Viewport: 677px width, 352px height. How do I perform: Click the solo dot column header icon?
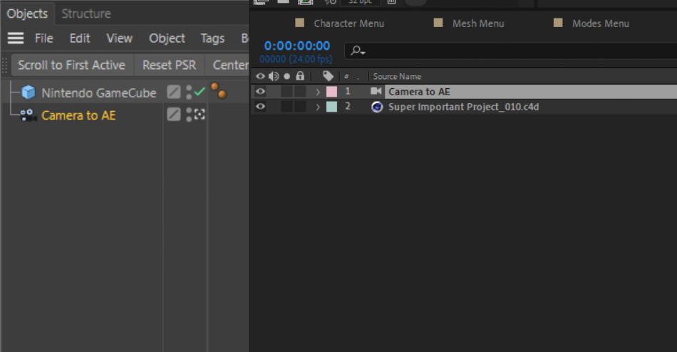(x=286, y=76)
